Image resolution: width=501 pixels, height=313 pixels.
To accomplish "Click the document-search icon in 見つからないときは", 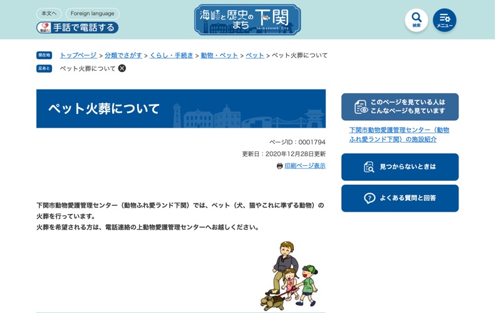I will 369,167.
